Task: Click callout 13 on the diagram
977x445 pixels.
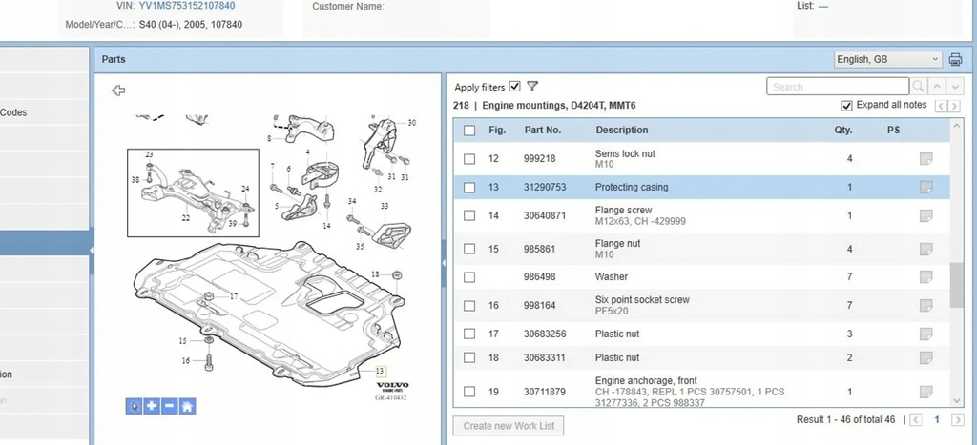Action: click(381, 372)
